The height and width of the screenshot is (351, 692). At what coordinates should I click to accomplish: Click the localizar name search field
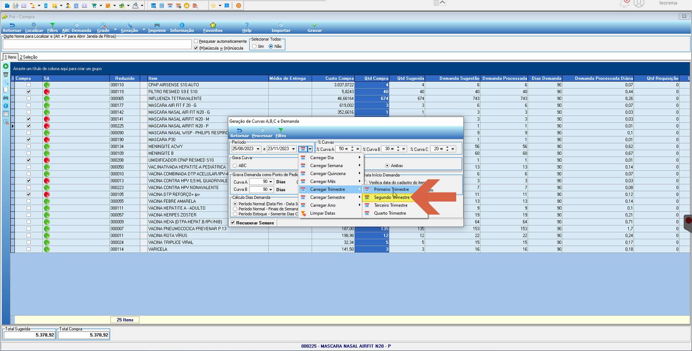point(97,44)
